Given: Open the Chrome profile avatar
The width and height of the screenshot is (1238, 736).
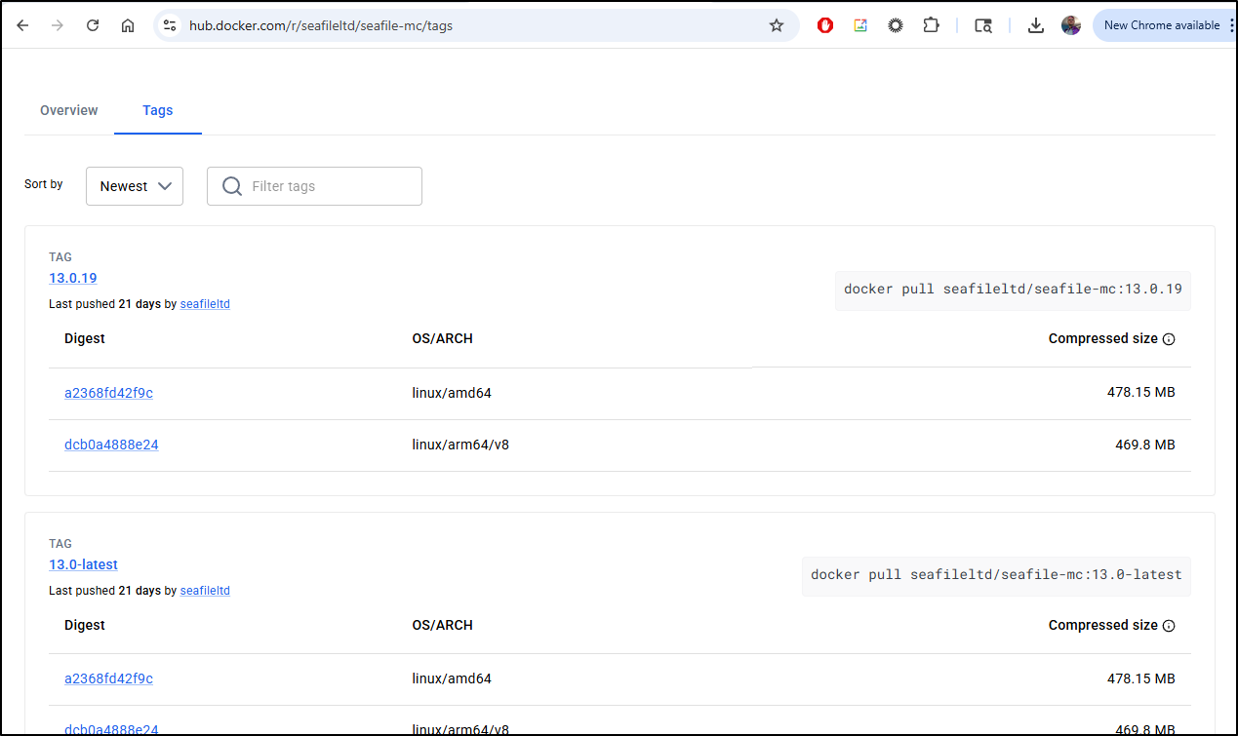Looking at the screenshot, I should pyautogui.click(x=1071, y=26).
